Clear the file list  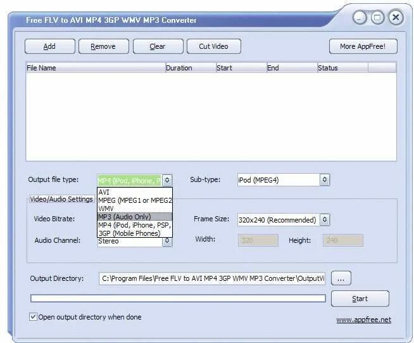point(158,46)
